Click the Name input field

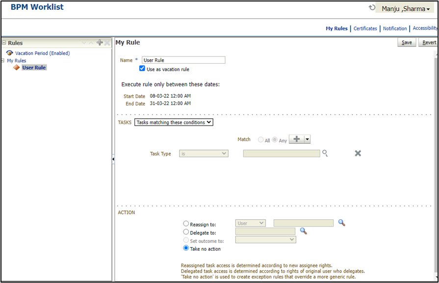(183, 60)
